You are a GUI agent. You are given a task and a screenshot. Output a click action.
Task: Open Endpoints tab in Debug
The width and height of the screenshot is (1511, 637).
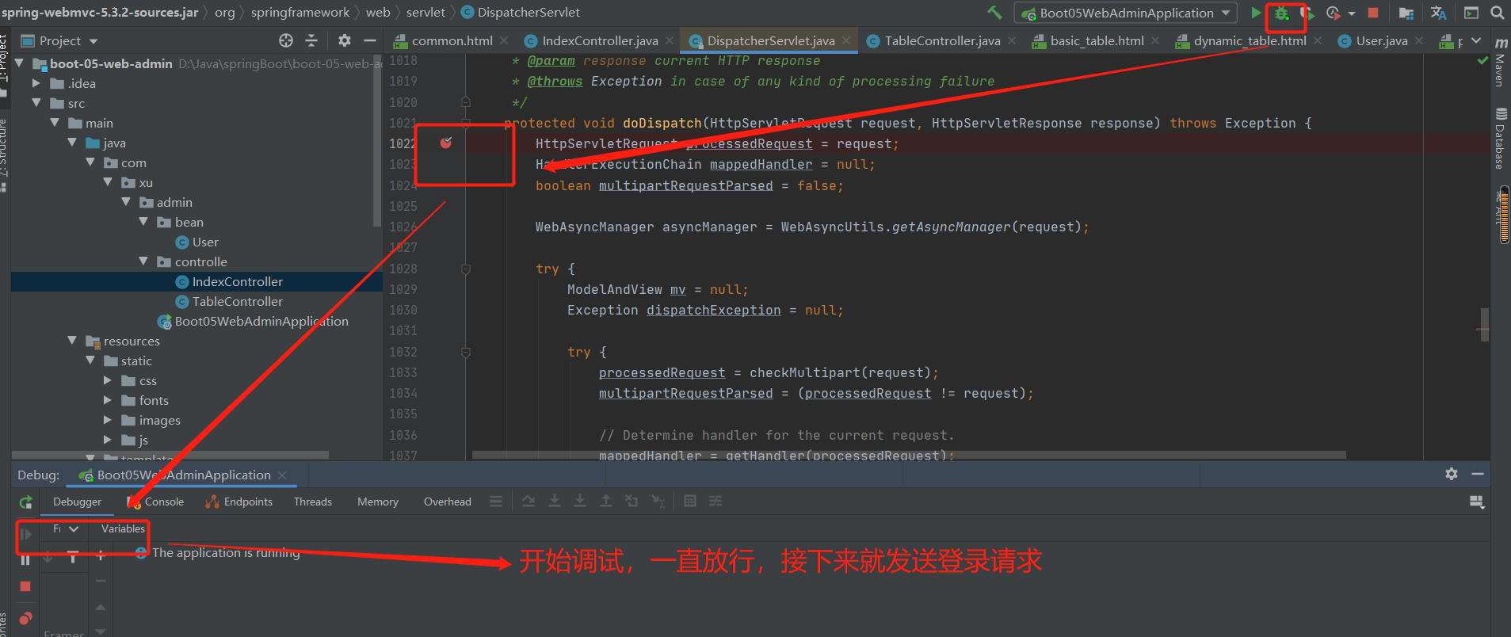click(238, 502)
